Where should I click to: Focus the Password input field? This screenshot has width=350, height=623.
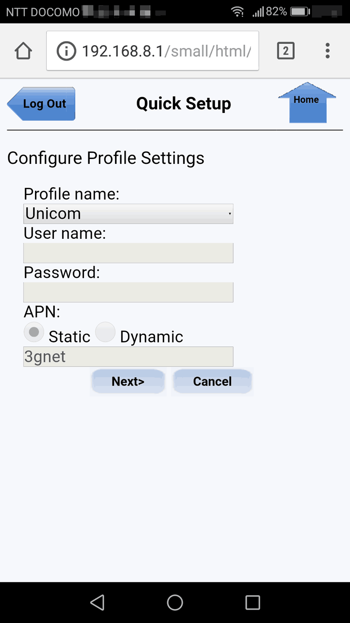click(128, 292)
